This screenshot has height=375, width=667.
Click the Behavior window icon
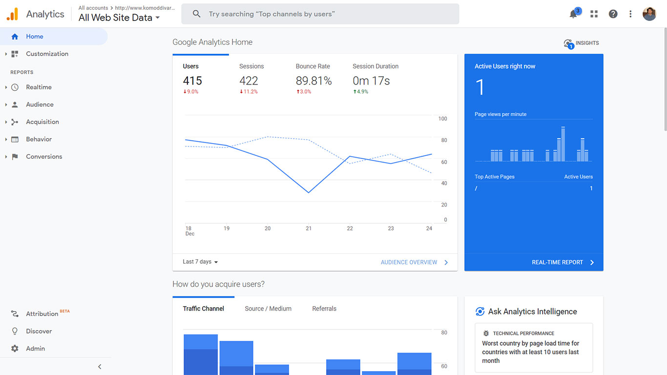pos(15,140)
